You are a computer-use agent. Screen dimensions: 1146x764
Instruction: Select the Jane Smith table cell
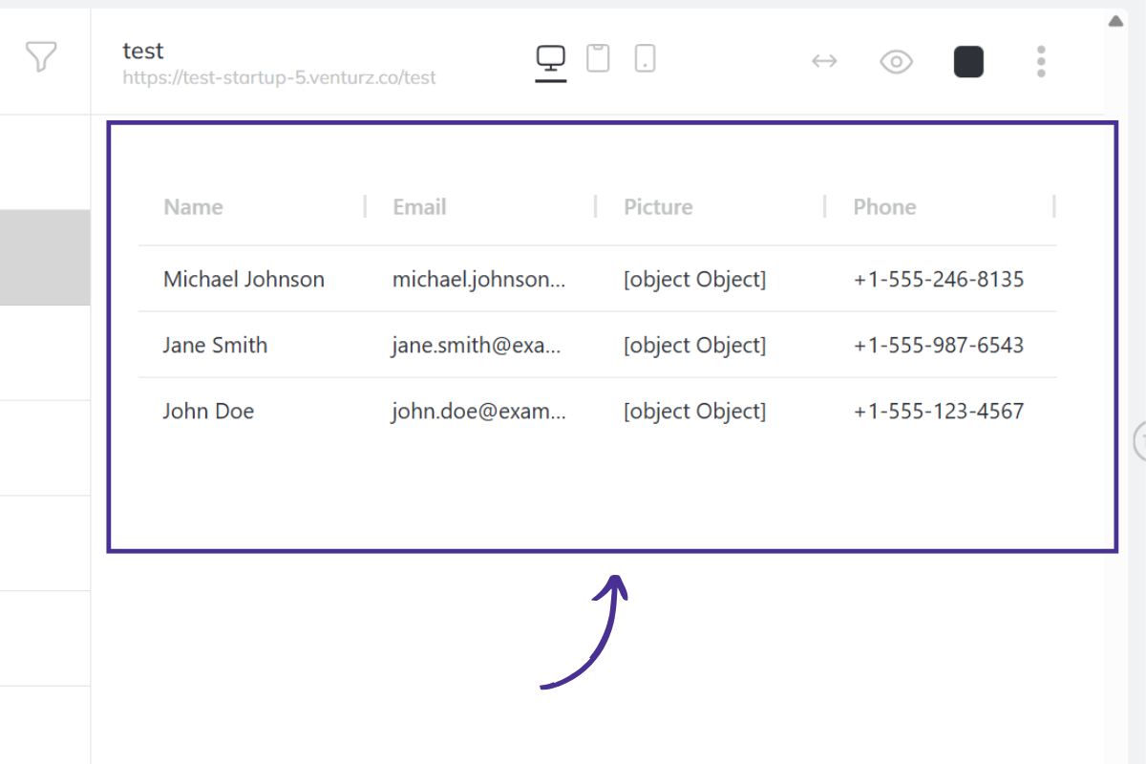pyautogui.click(x=215, y=346)
